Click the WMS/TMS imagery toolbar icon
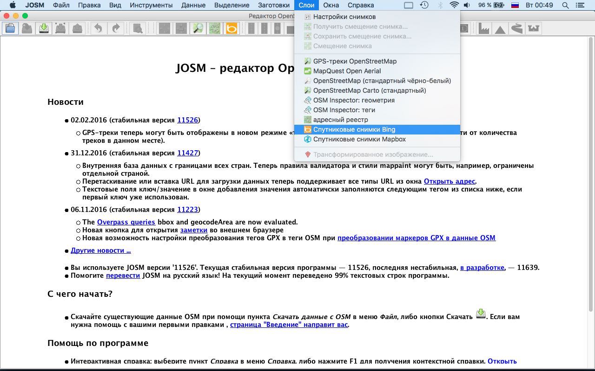Image resolution: width=595 pixels, height=371 pixels. pyautogui.click(x=215, y=29)
